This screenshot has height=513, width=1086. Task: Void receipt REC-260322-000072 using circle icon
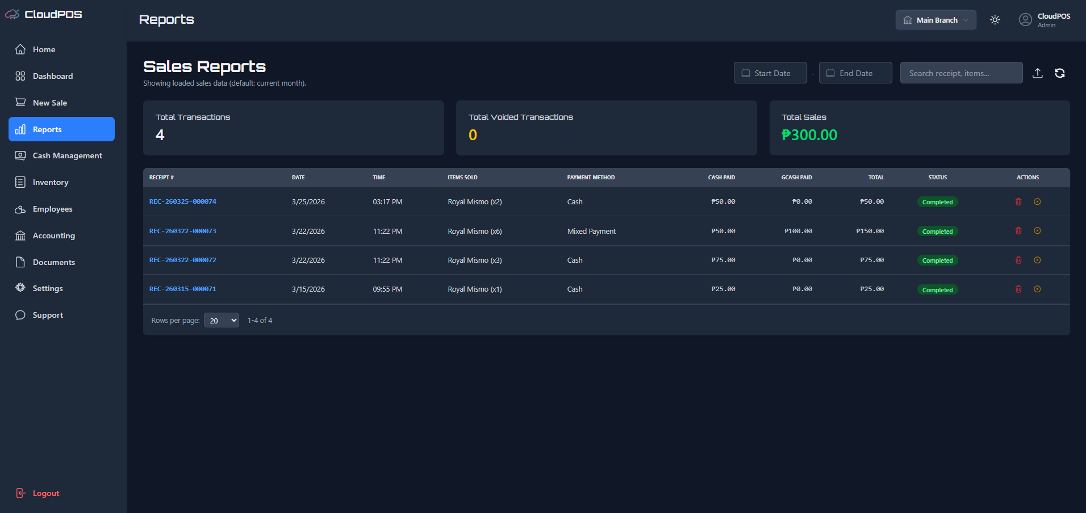[1037, 260]
